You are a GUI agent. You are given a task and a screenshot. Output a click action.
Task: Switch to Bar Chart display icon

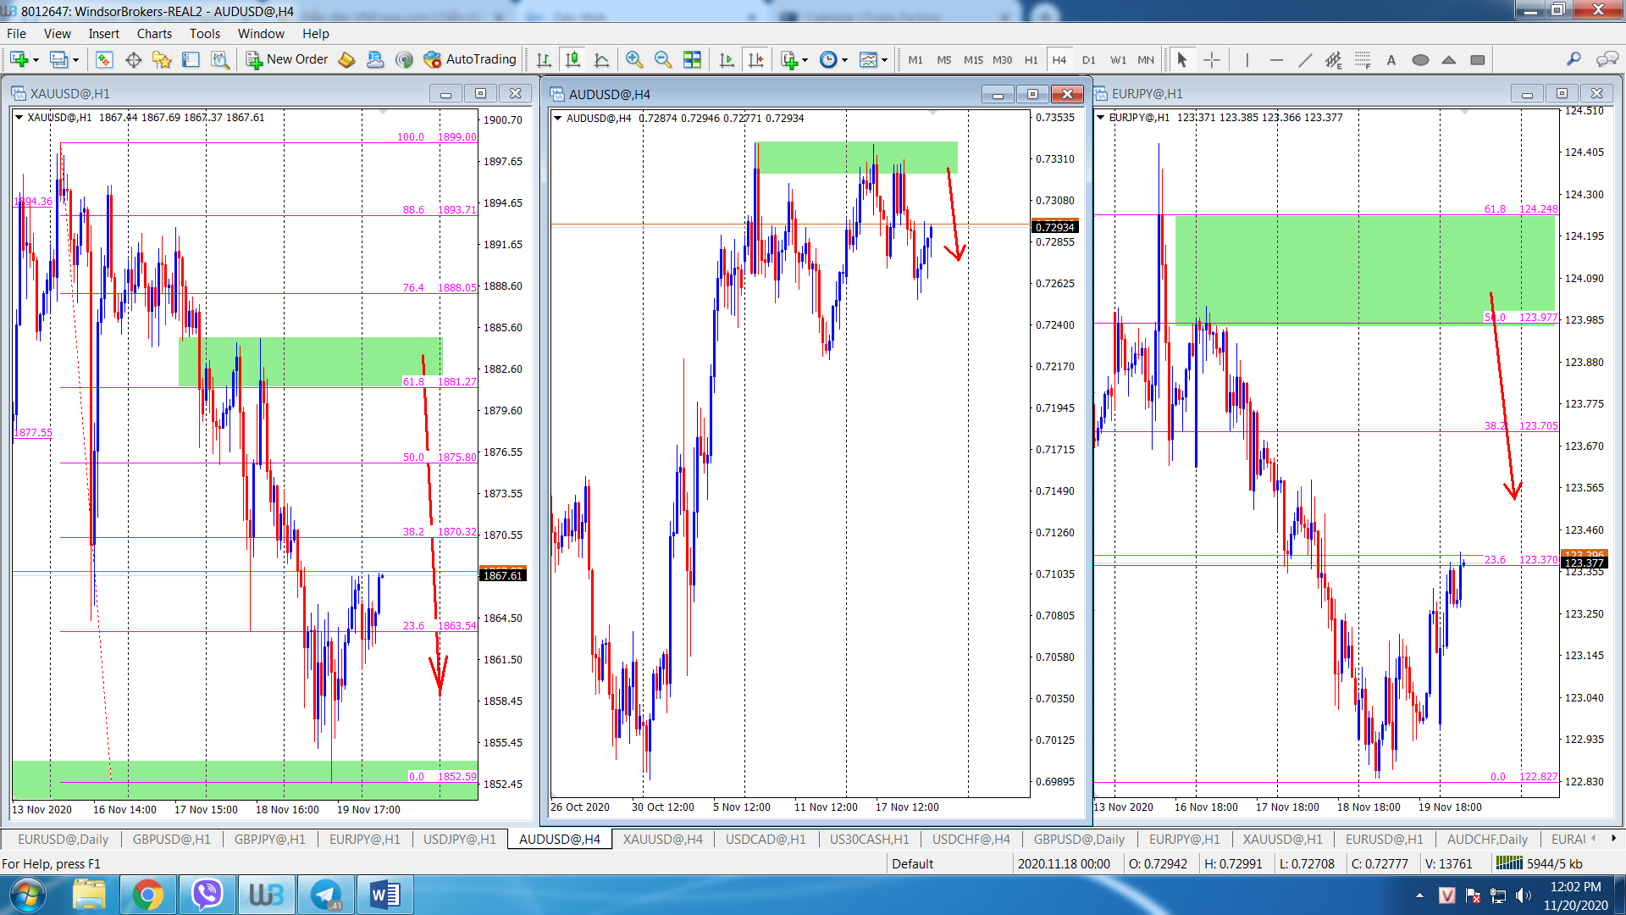544,59
